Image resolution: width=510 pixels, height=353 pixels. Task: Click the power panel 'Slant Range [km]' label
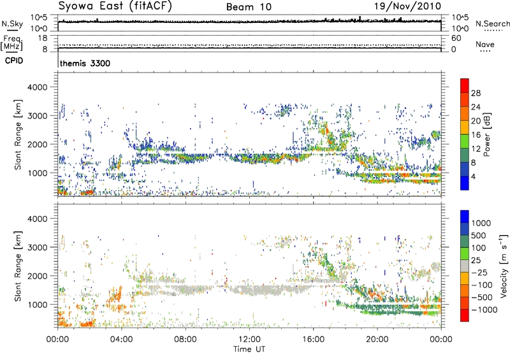[18, 134]
